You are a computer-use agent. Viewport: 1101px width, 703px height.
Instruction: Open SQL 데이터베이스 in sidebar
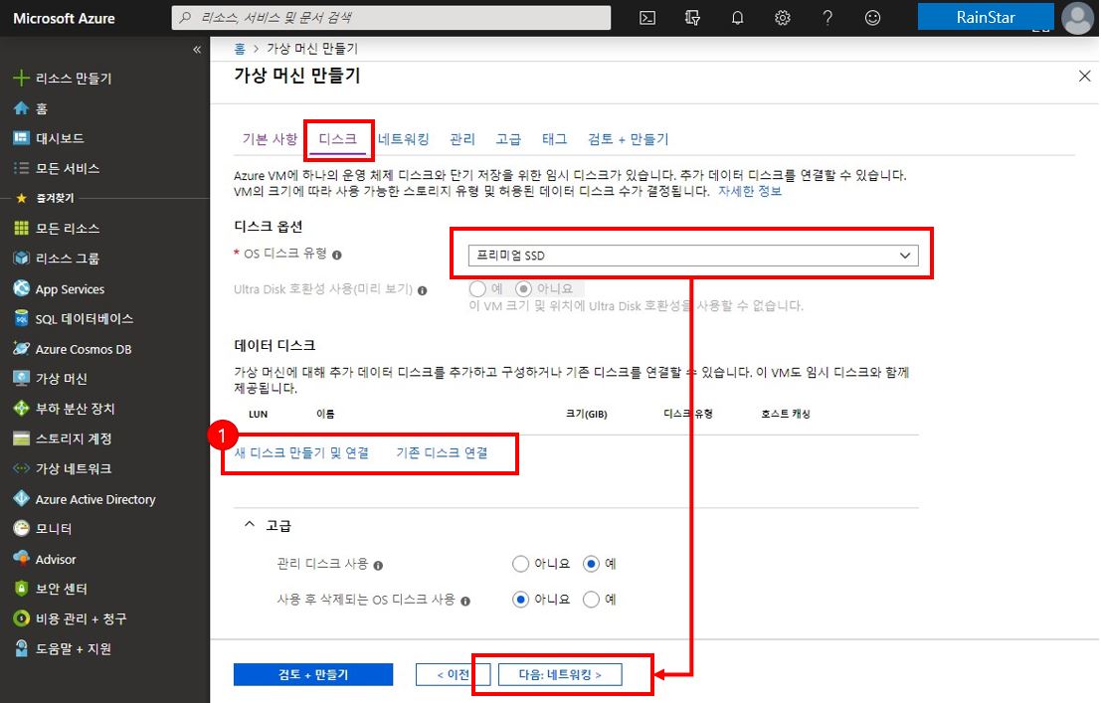pos(74,319)
